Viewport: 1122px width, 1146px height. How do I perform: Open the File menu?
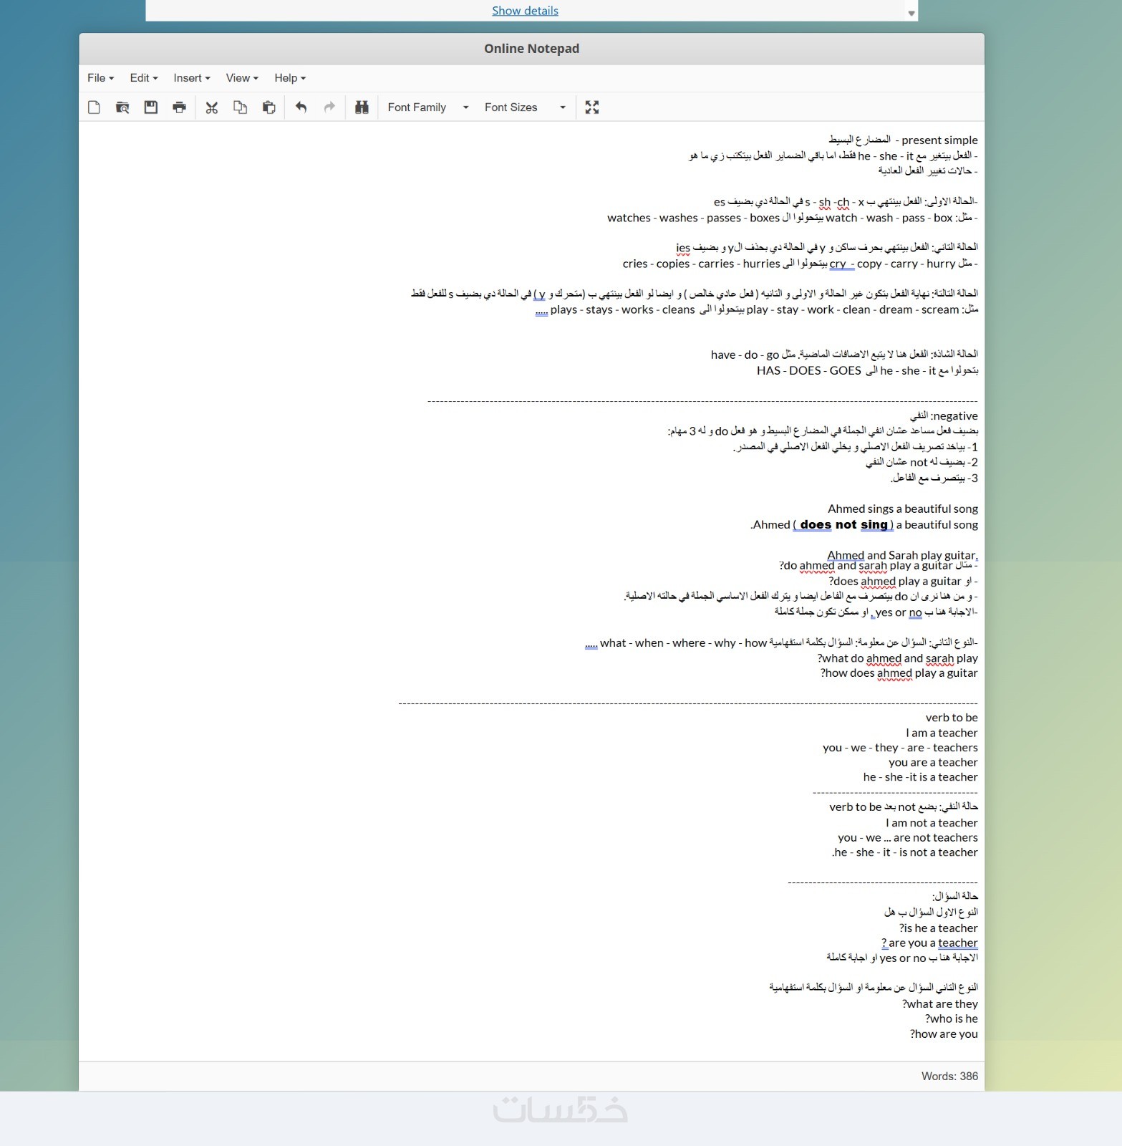click(x=100, y=78)
